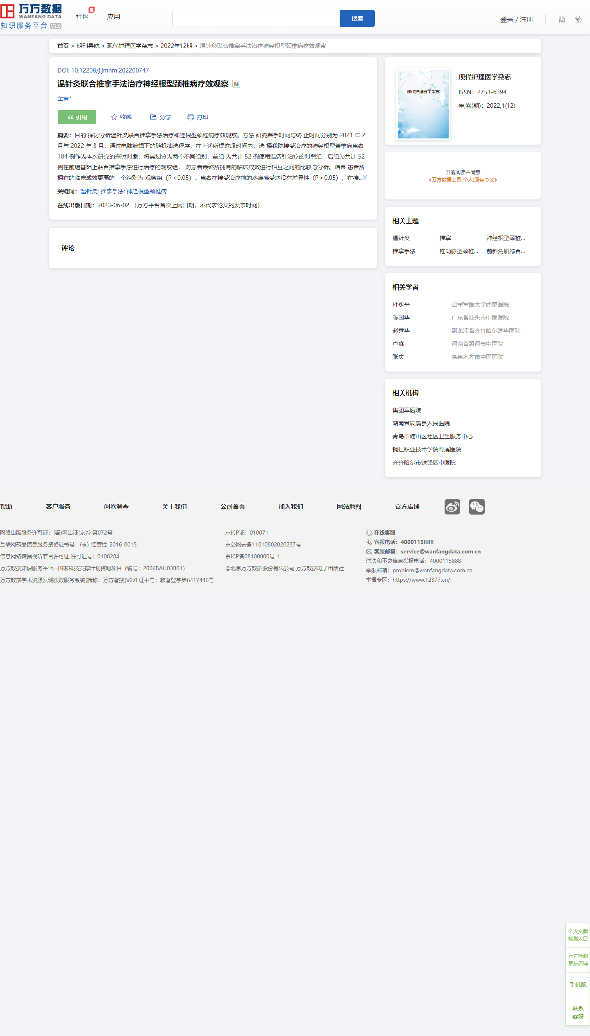The height and width of the screenshot is (1036, 590).
Task: Open 2022年12期 breadcrumb link
Action: [177, 46]
